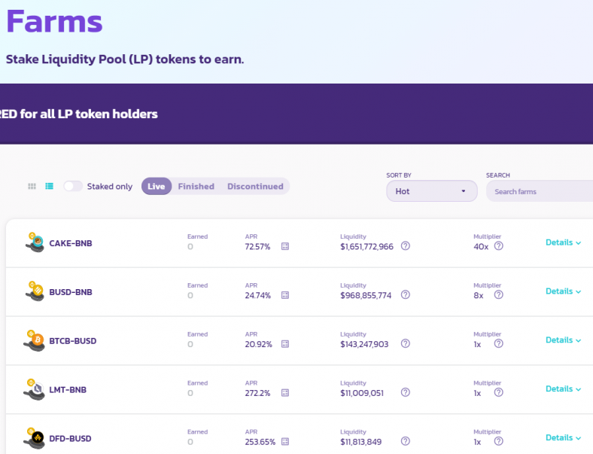Show liquidity help for BTCB-BUSD

coord(406,344)
